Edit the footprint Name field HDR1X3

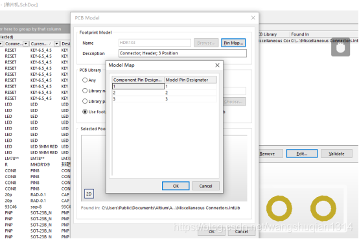[x=155, y=43]
